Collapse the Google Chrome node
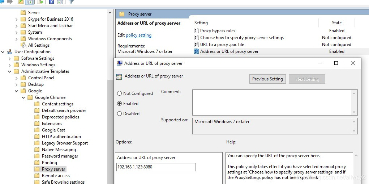369x184 pixels. coord(23,97)
